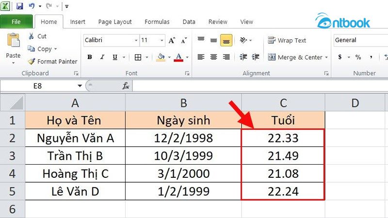
Task: Activate Format Painter
Action: pos(52,62)
